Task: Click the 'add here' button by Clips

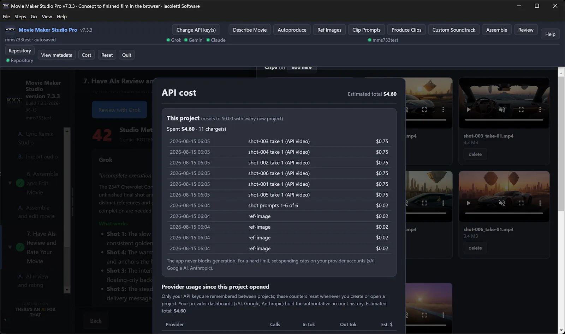Action: tap(302, 68)
